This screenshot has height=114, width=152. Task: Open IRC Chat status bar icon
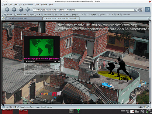pos(18,107)
